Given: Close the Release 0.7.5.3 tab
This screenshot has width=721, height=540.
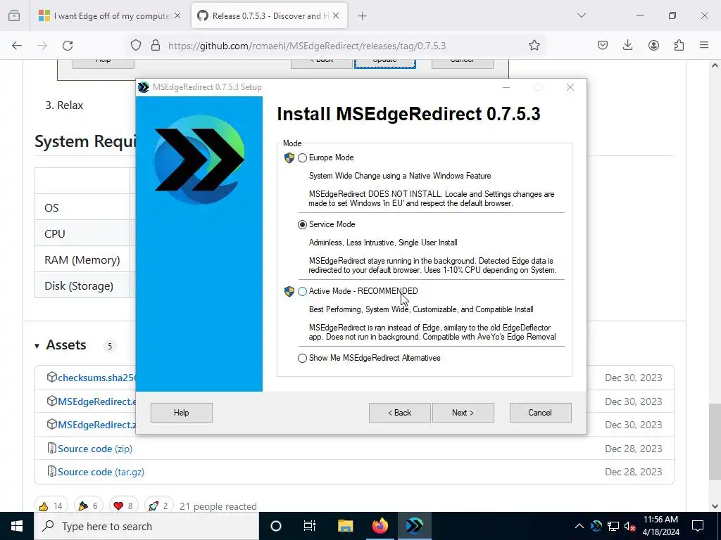Looking at the screenshot, I should pyautogui.click(x=336, y=16).
